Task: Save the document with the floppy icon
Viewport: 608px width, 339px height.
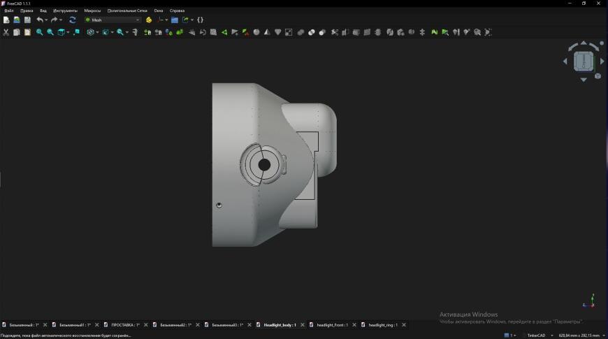Action: [x=27, y=20]
